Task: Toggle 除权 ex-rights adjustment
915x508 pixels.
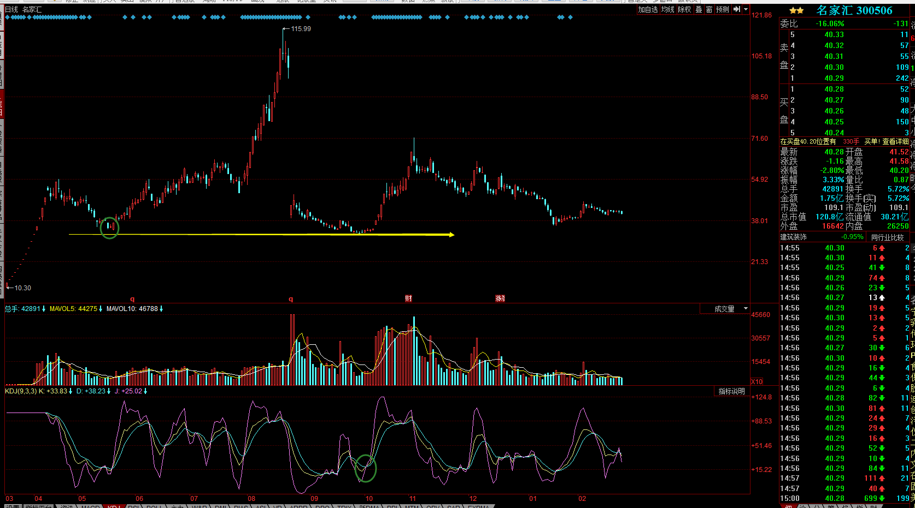Action: (x=684, y=9)
